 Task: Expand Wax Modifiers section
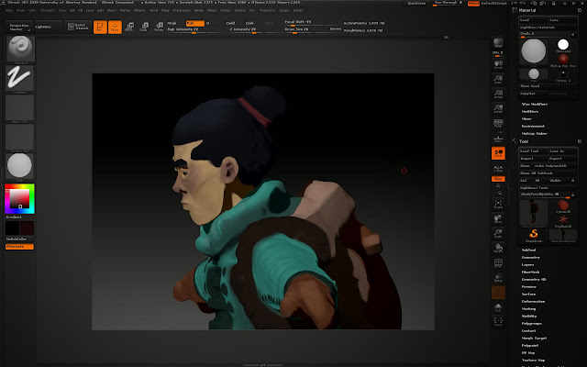[x=535, y=104]
